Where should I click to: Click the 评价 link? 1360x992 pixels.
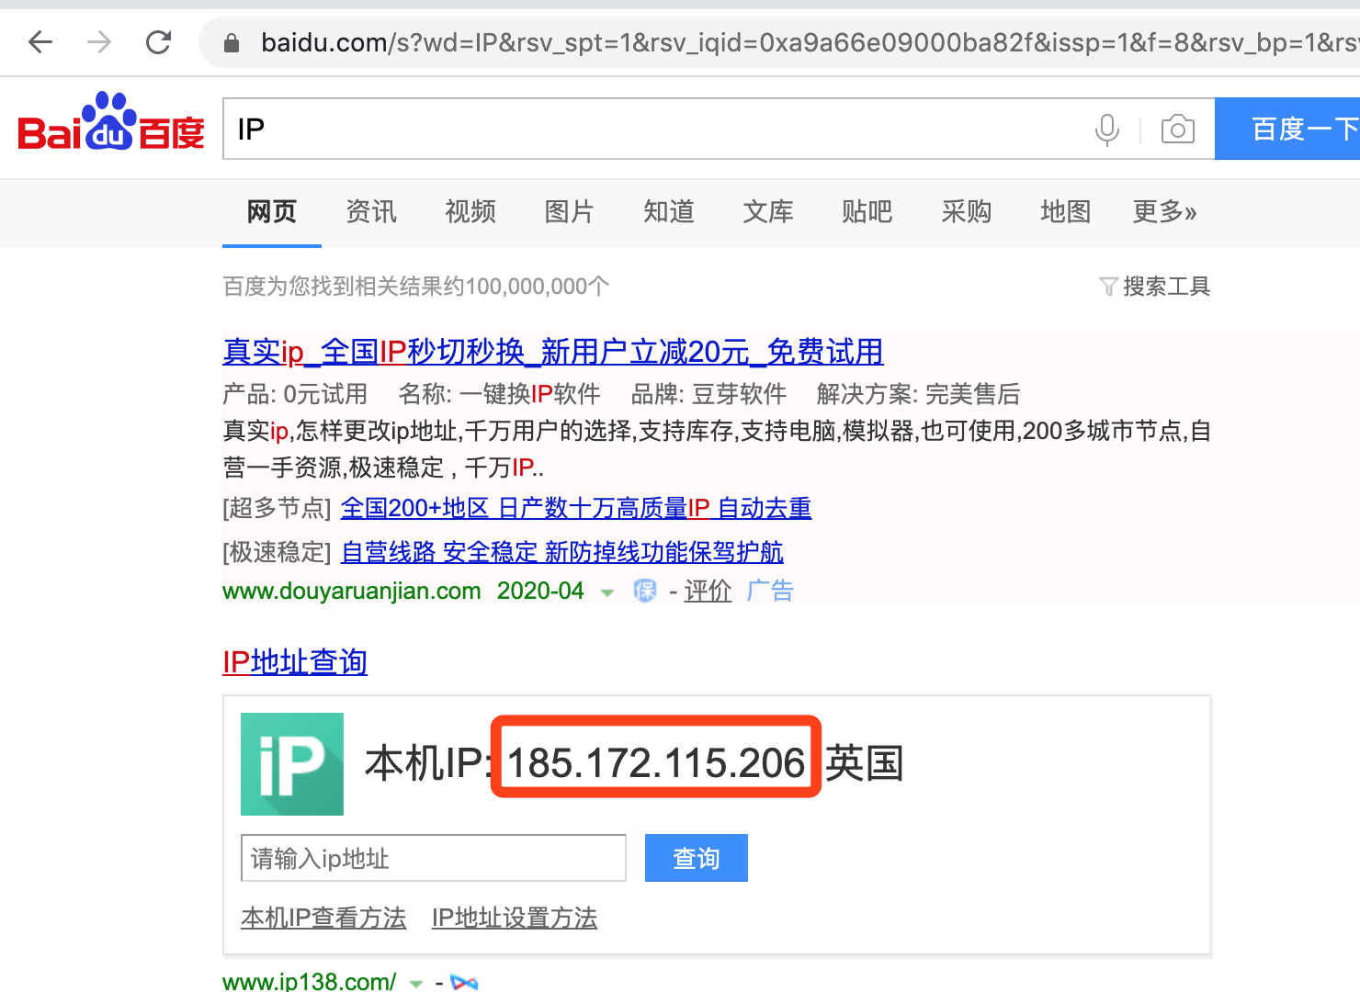point(708,591)
